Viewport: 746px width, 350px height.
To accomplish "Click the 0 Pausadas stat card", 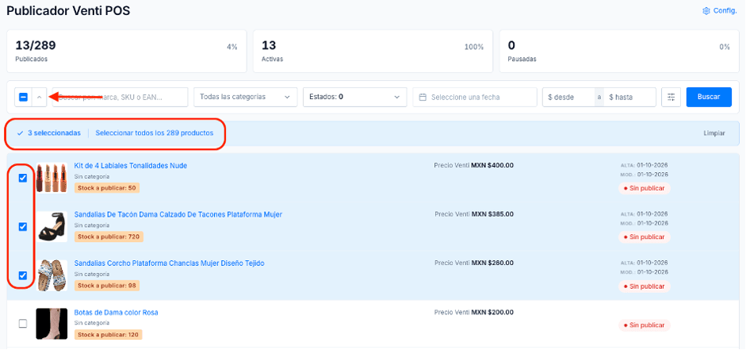I will [619, 52].
